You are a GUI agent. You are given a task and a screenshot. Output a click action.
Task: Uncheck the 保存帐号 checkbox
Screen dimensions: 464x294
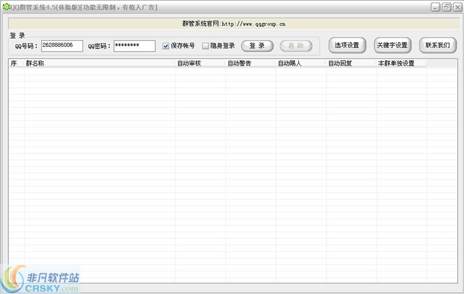point(165,46)
